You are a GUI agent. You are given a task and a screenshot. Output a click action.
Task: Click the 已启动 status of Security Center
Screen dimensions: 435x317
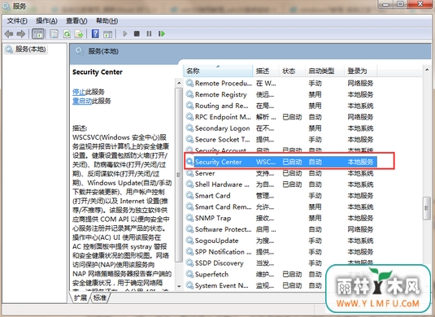pos(292,162)
